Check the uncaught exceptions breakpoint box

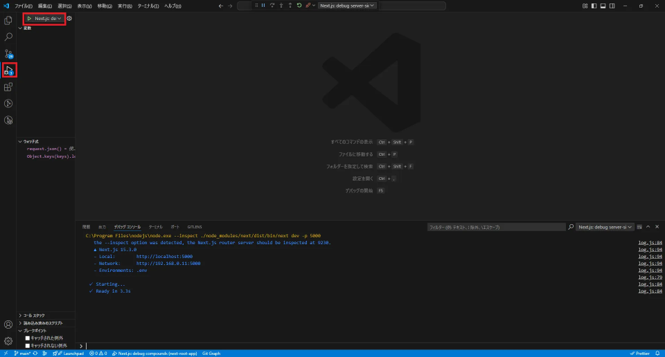pyautogui.click(x=28, y=345)
